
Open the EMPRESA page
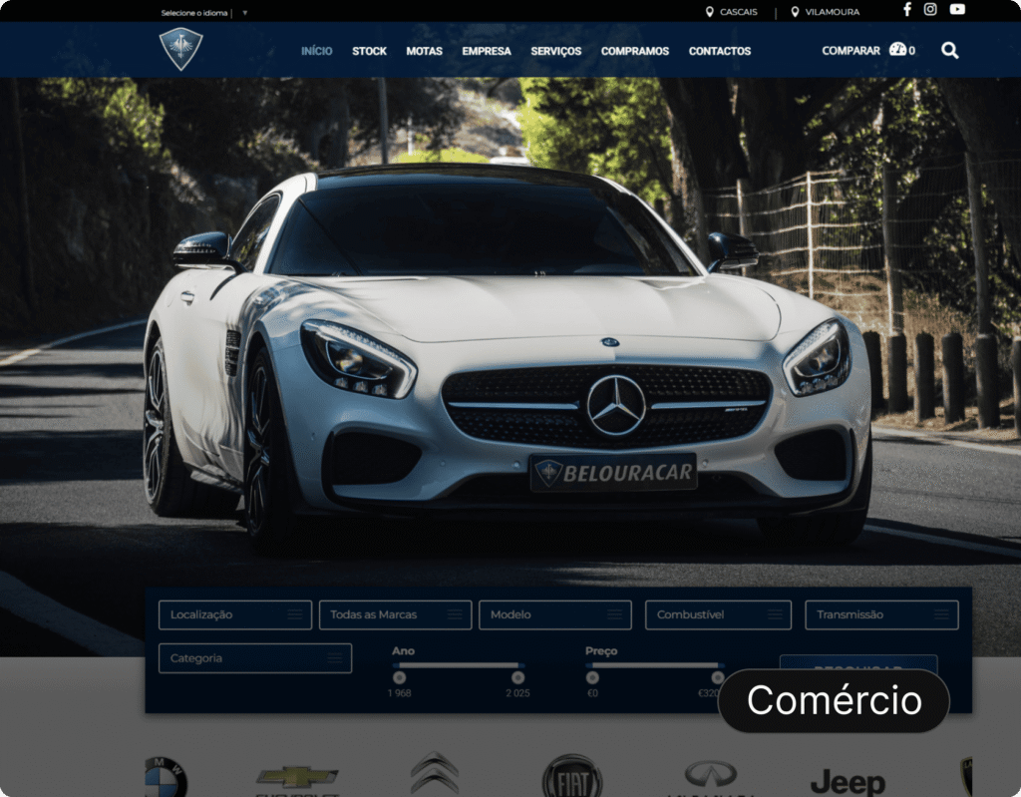coord(487,51)
